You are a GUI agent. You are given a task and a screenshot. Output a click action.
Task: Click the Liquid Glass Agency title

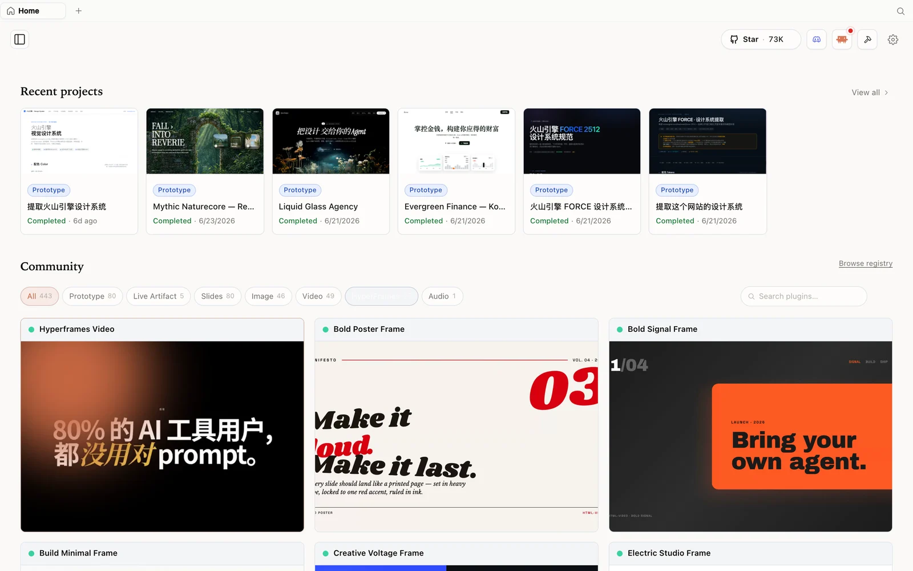pyautogui.click(x=318, y=207)
